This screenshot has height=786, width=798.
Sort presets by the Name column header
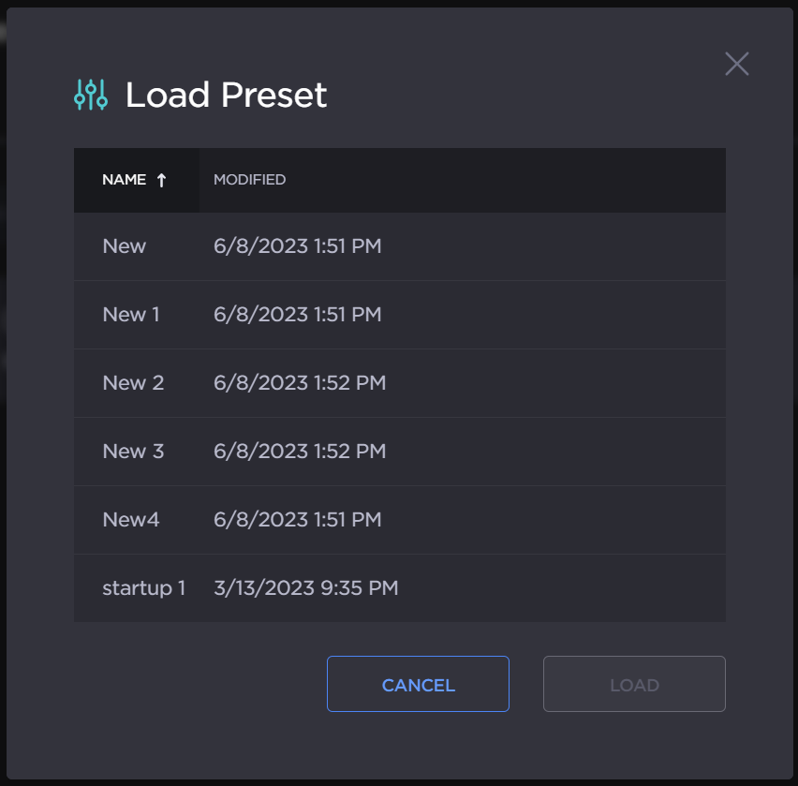[x=125, y=180]
